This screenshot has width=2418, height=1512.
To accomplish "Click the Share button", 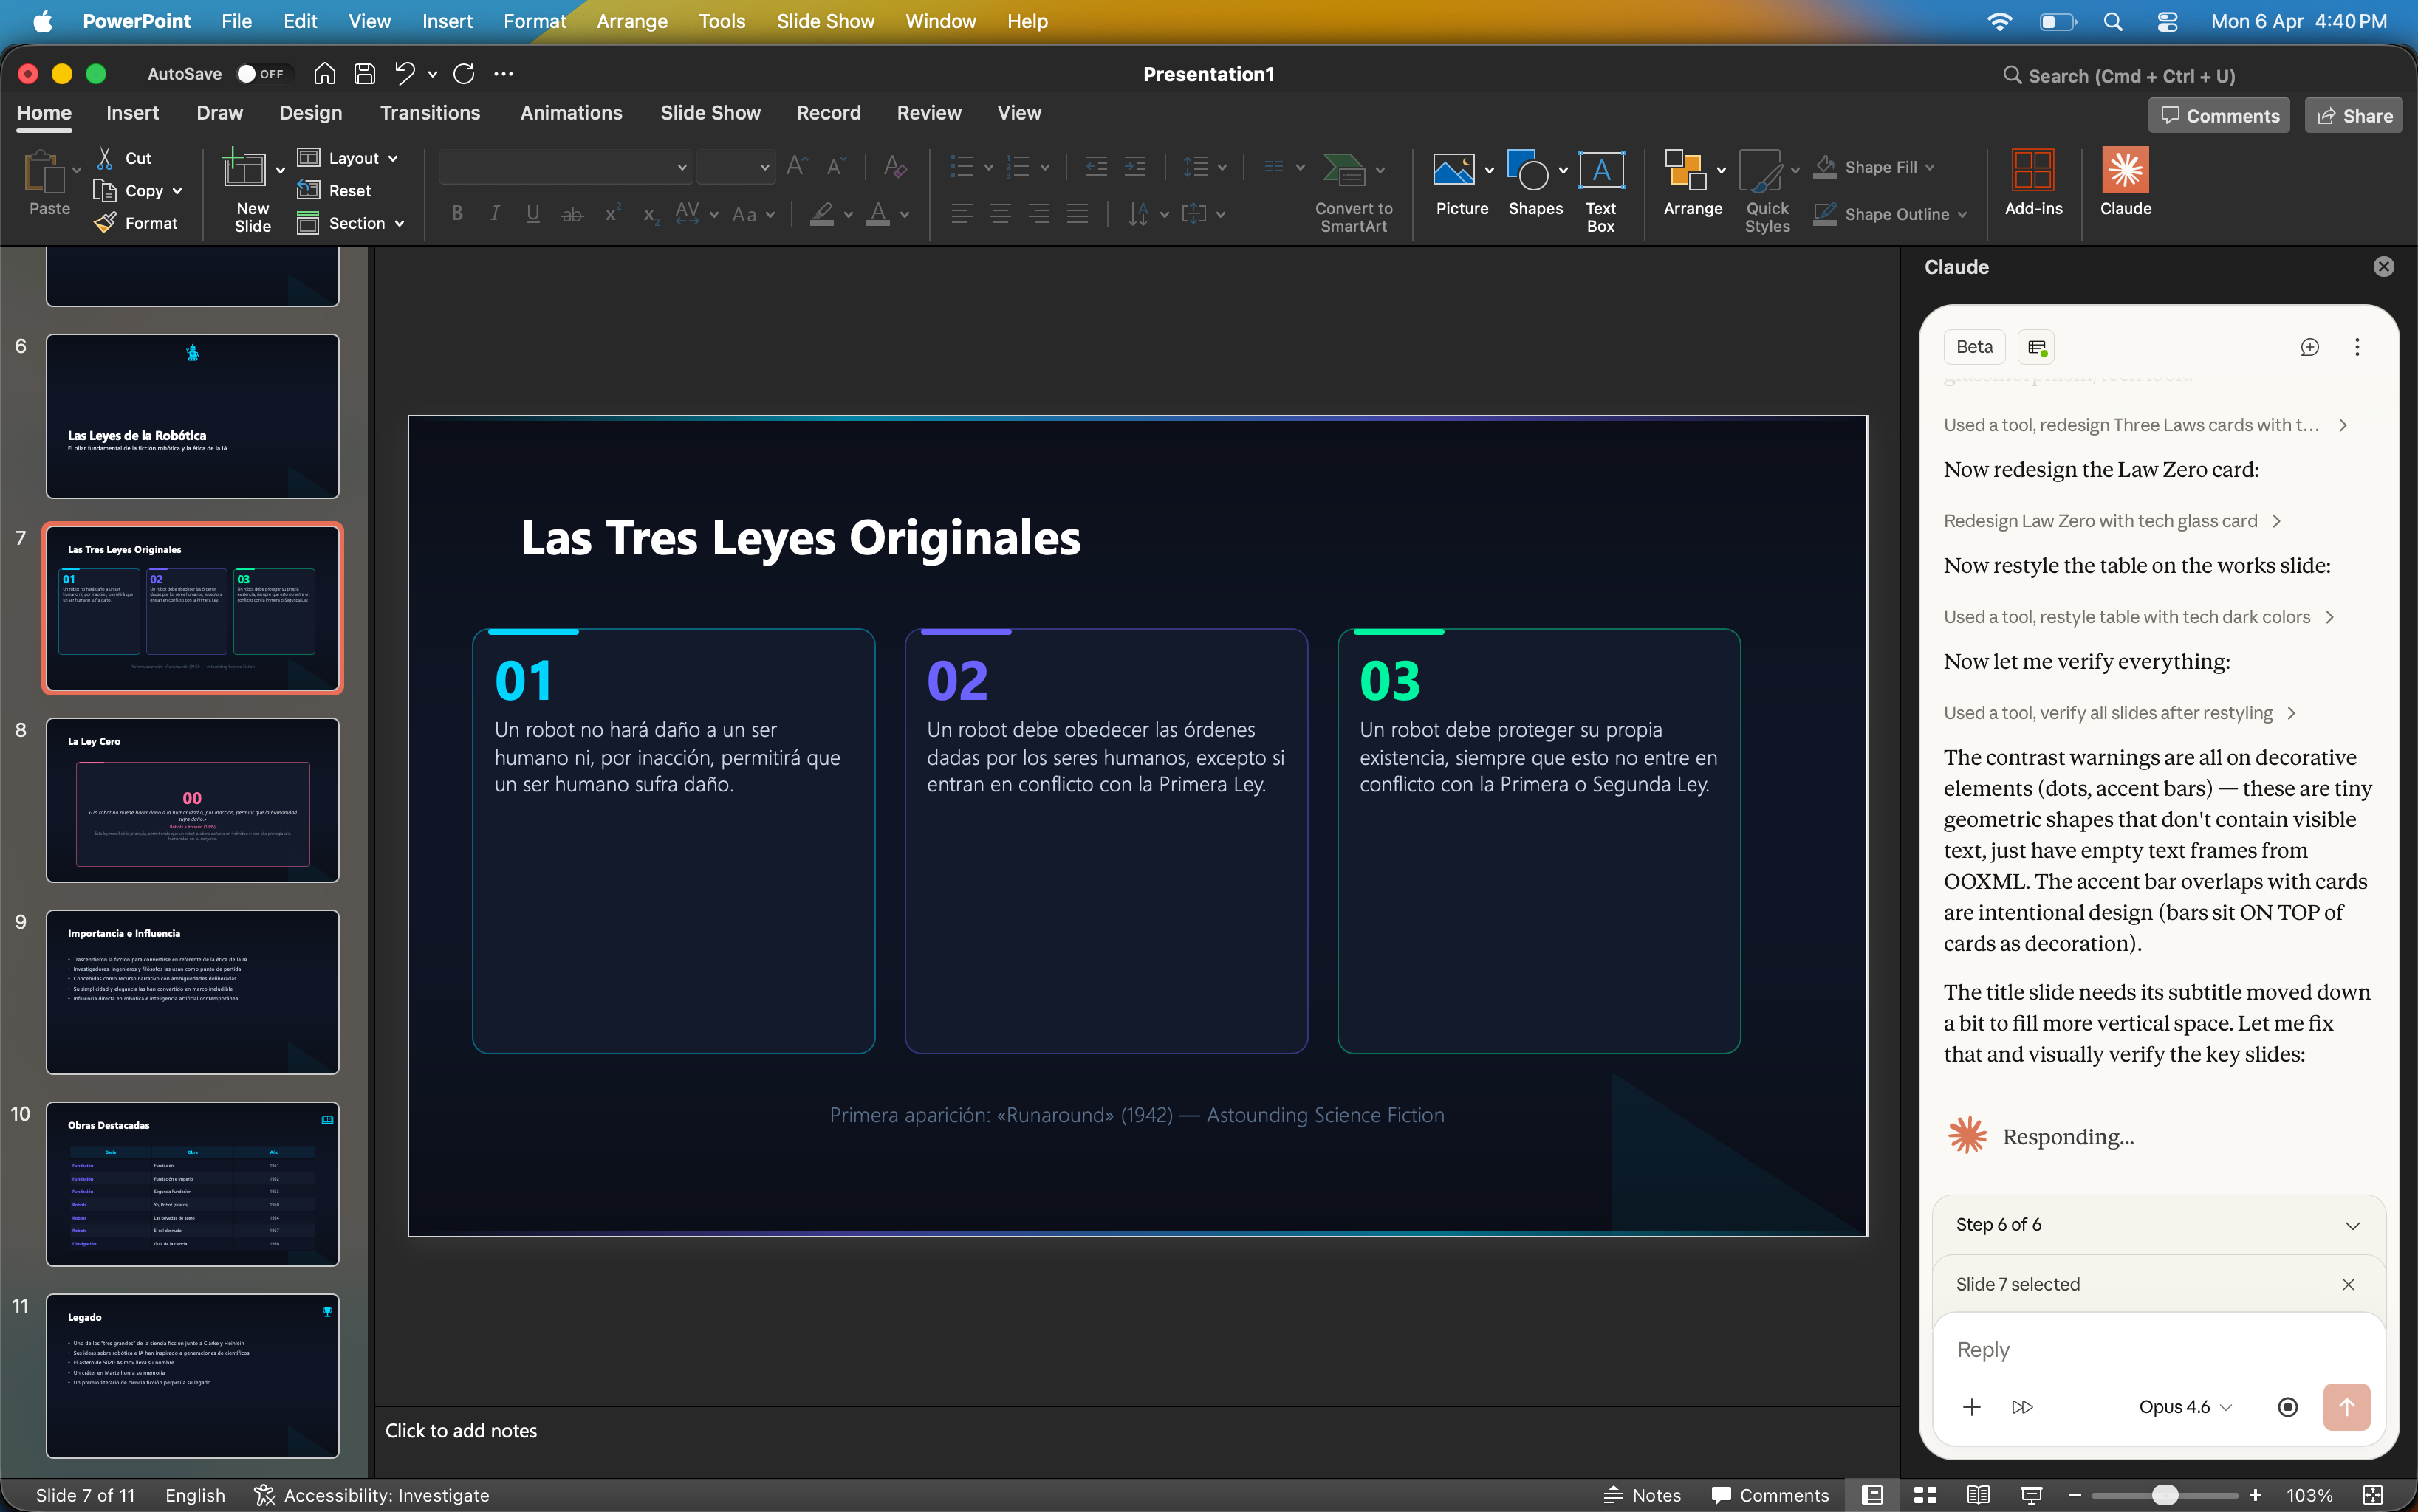I will pos(2352,114).
